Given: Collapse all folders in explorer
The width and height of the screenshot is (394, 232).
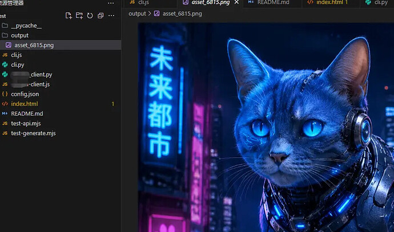Looking at the screenshot, I should [100, 15].
